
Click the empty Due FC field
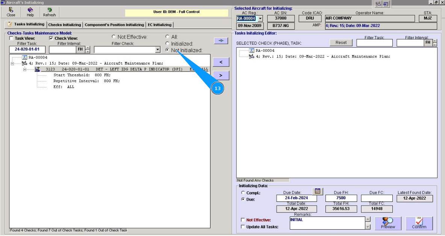click(377, 198)
